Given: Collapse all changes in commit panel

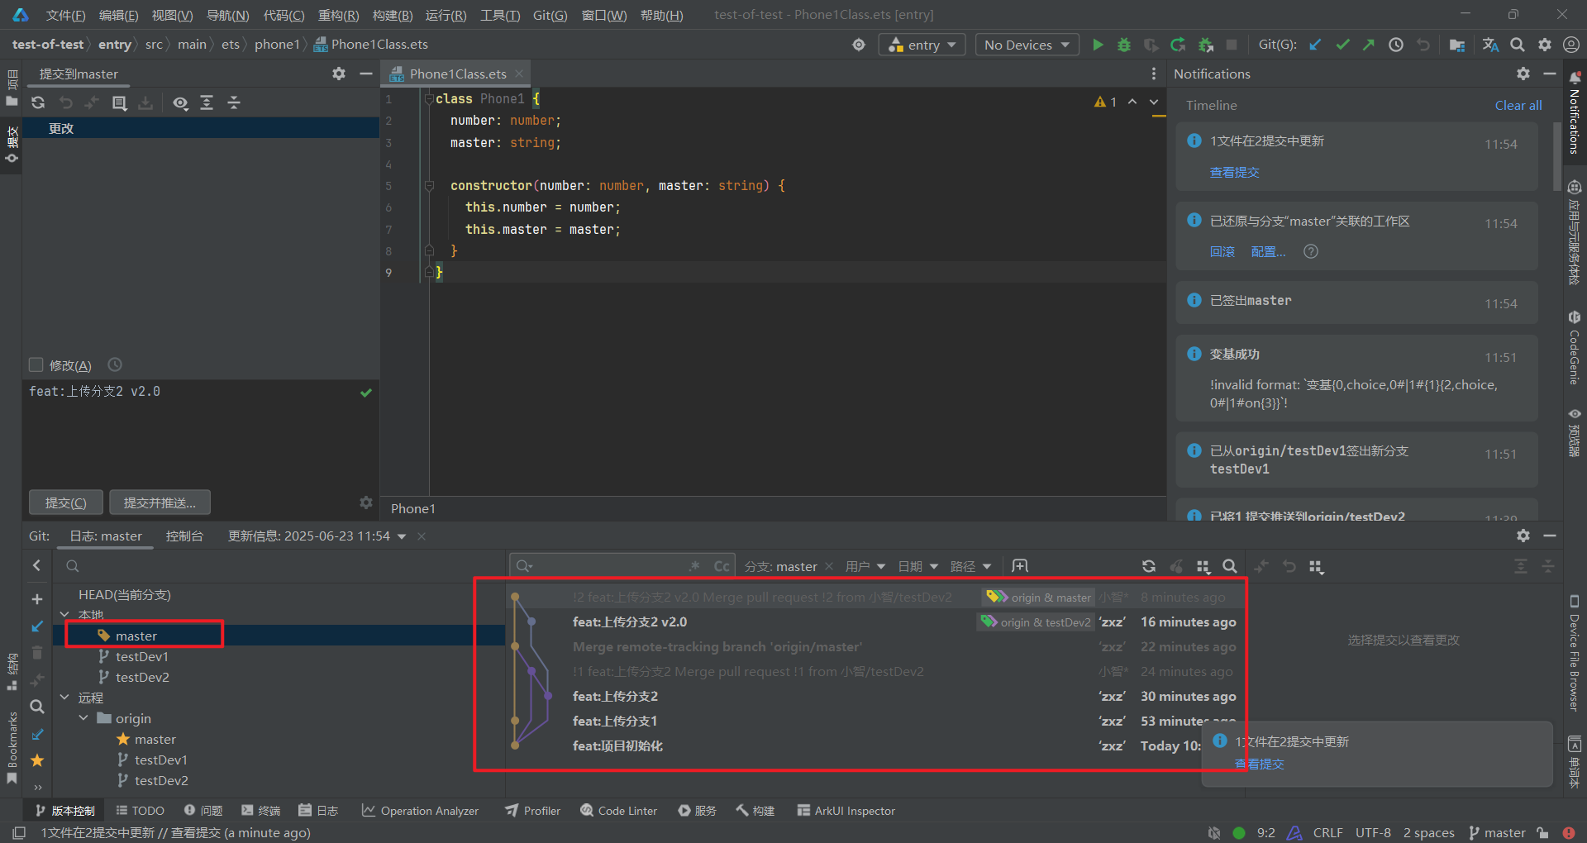Looking at the screenshot, I should pos(234,102).
